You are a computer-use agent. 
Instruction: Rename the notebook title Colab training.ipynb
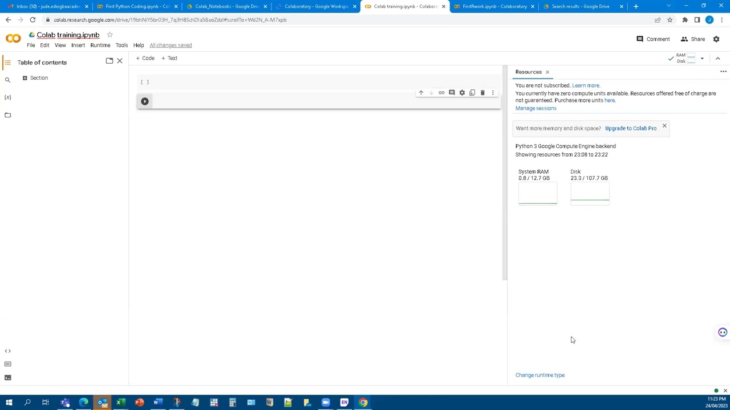pos(68,35)
